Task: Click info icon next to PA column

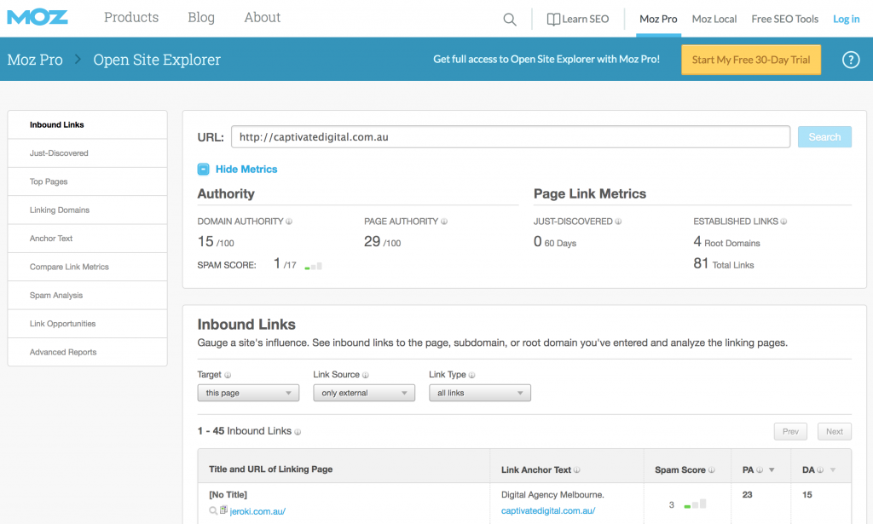Action: click(760, 470)
